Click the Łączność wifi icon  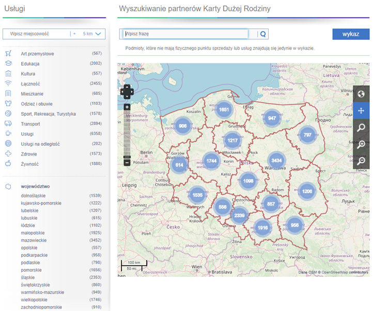[8, 83]
